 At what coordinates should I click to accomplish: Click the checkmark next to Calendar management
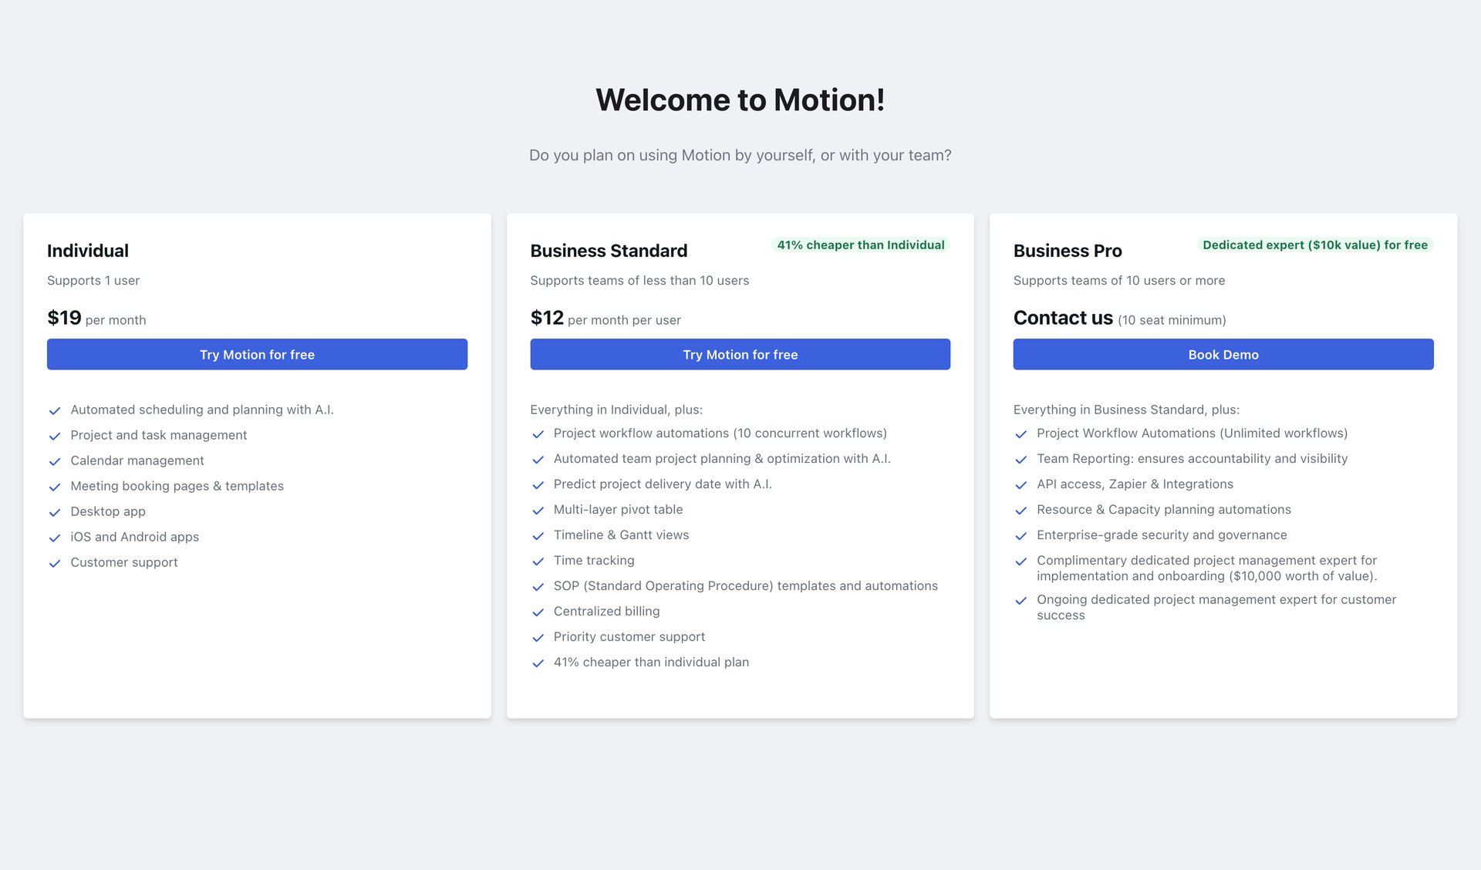pyautogui.click(x=55, y=461)
